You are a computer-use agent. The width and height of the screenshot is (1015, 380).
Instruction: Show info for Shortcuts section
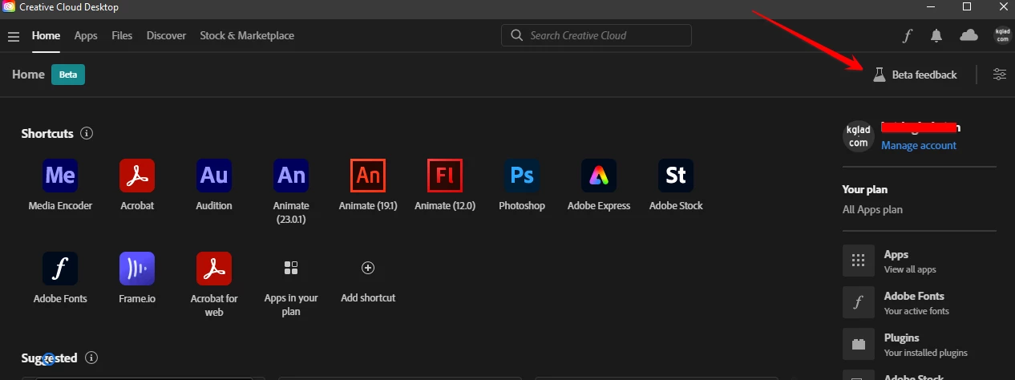pos(87,133)
